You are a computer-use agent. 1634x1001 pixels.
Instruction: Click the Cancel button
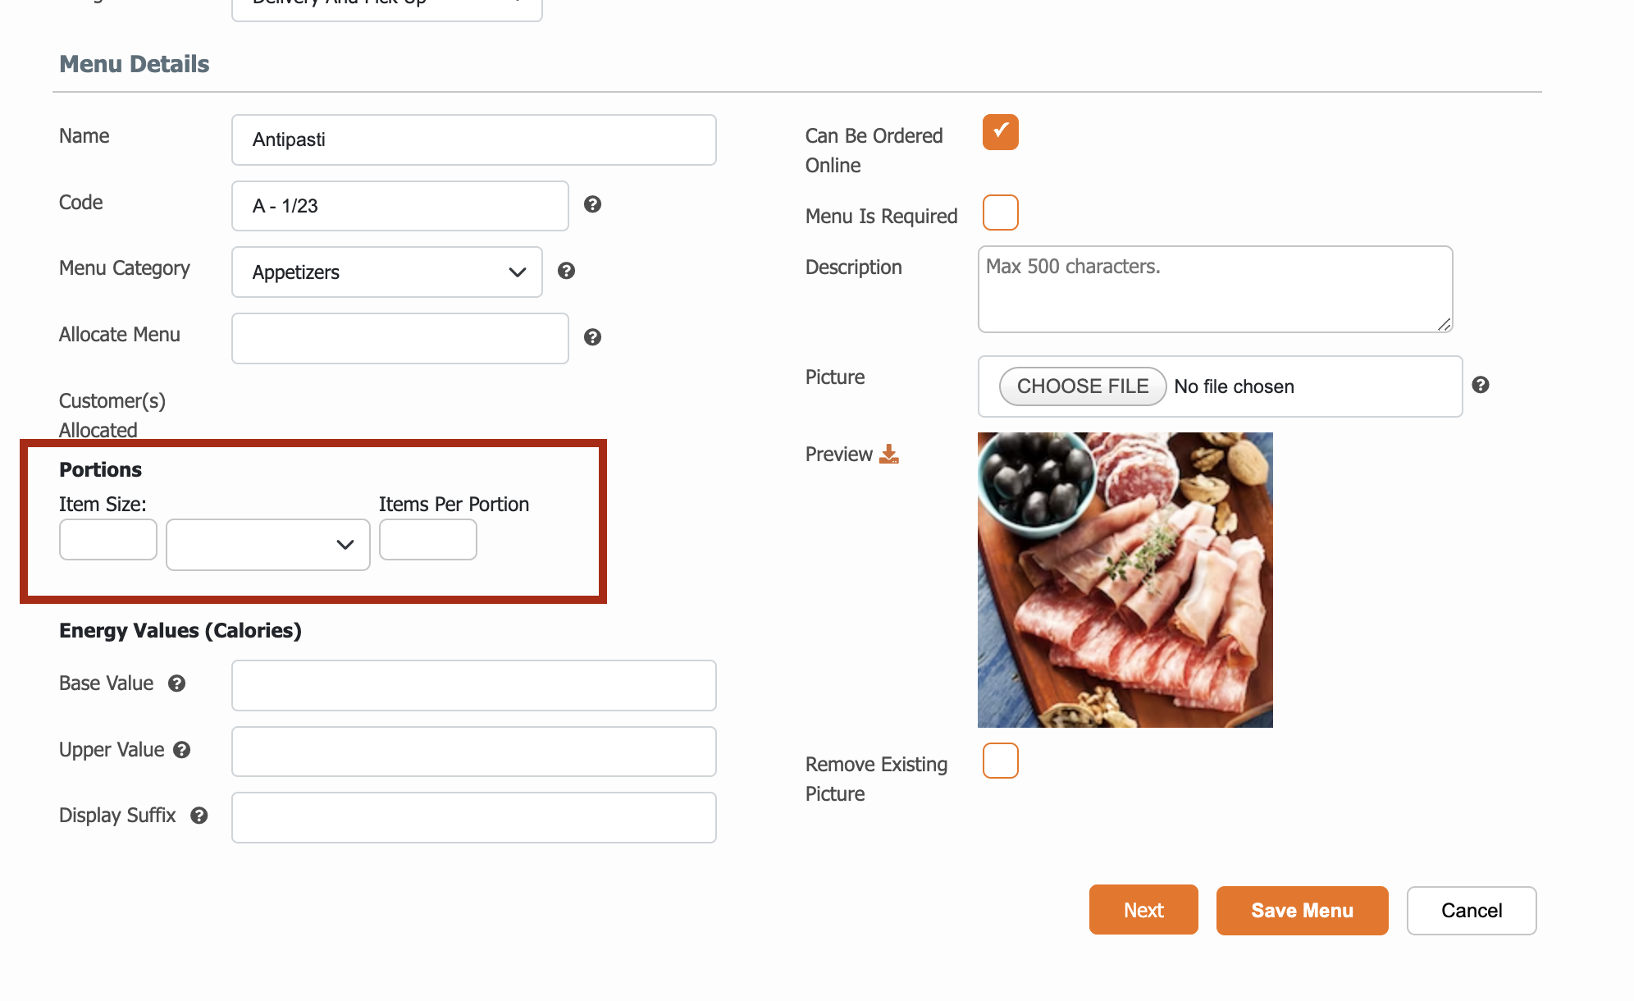1472,910
